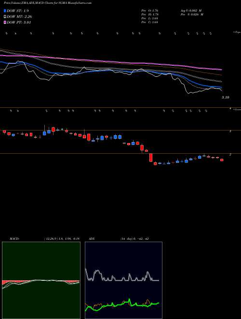241x319 pixels.
Task: Click the red MACD histogram bars at left
Action: click(16, 282)
